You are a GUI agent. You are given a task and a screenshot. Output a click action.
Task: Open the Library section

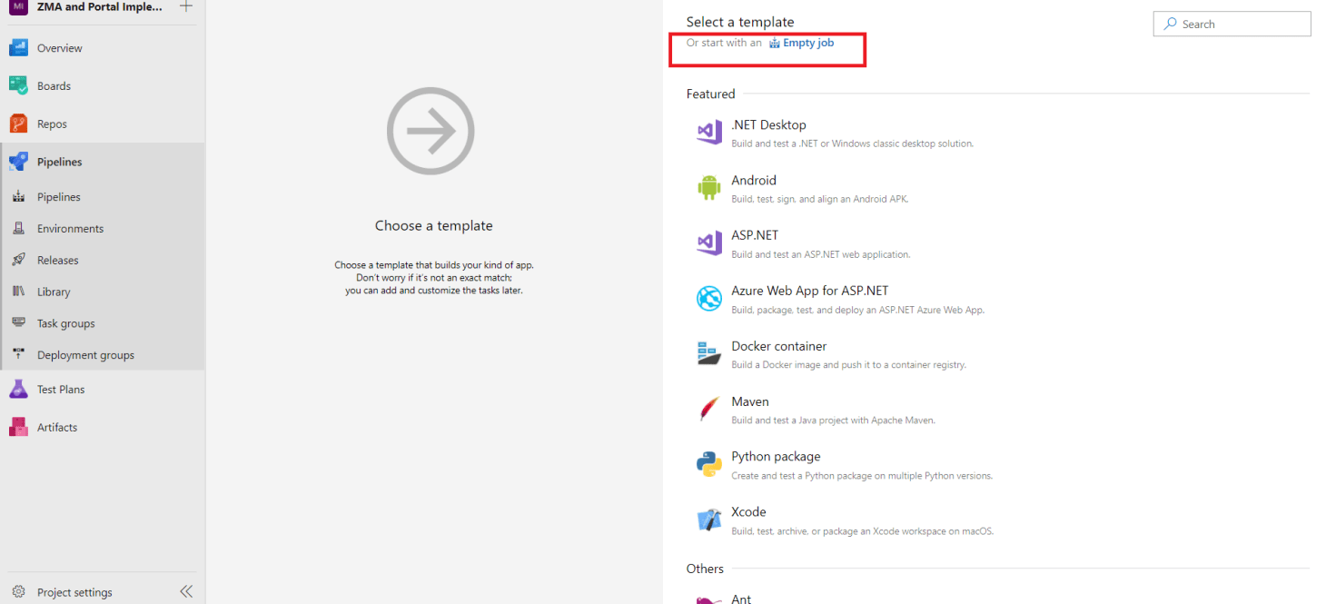(x=53, y=292)
